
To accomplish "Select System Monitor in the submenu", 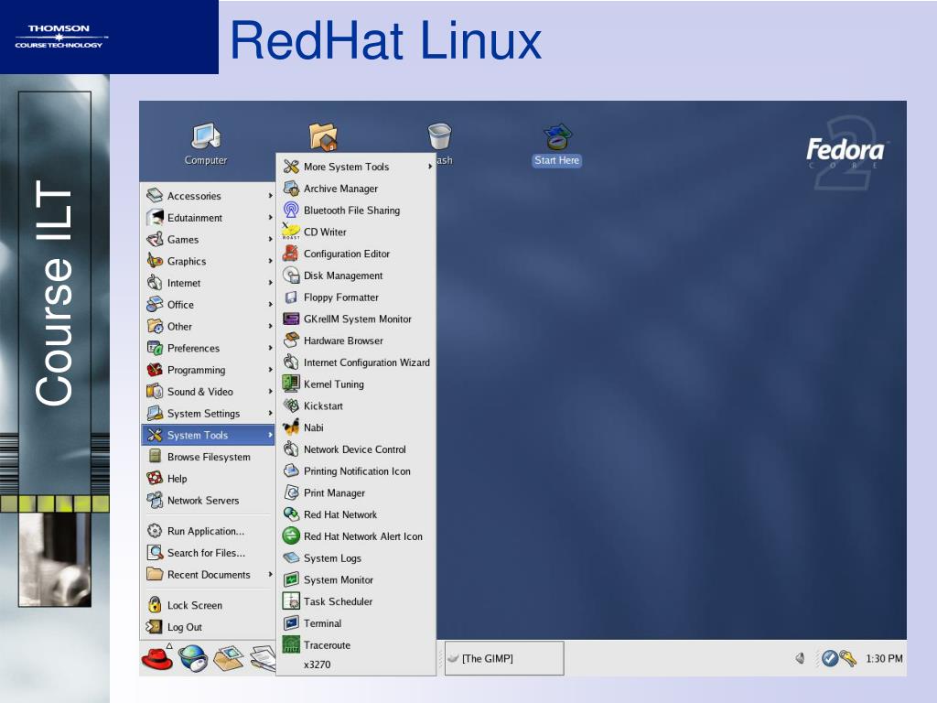I will click(357, 579).
